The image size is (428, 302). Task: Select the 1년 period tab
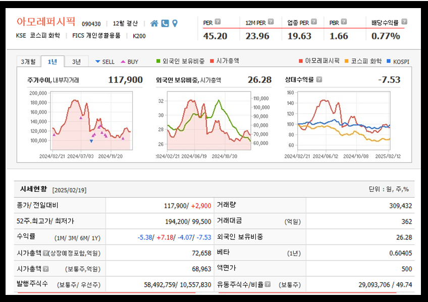pyautogui.click(x=52, y=62)
